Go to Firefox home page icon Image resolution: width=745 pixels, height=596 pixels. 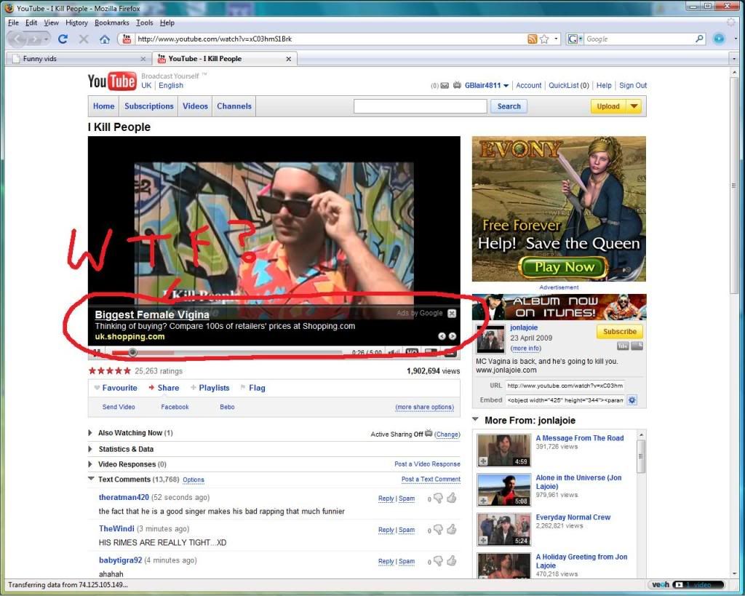(x=104, y=39)
